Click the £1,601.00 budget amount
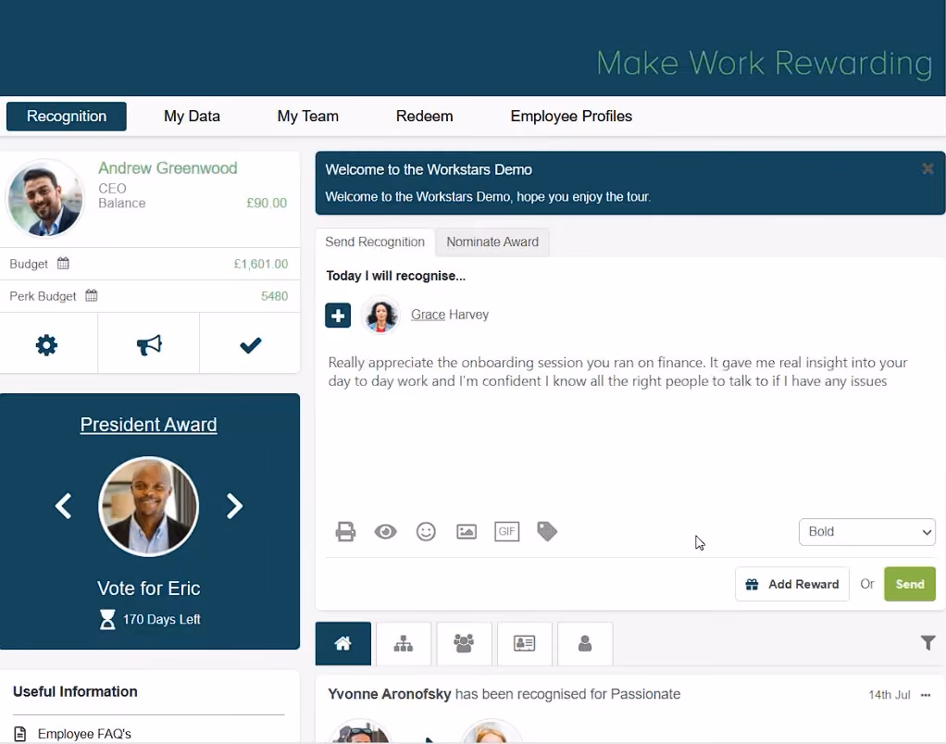 click(261, 264)
